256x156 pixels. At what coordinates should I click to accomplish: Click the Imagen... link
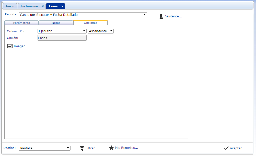pos(21,46)
